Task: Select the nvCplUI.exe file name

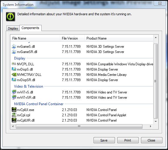Action: pyautogui.click(x=26, y=110)
